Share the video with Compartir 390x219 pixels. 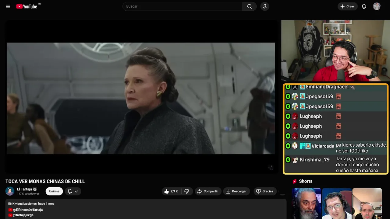click(x=208, y=191)
